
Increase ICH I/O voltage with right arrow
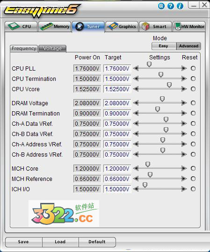click(x=184, y=189)
